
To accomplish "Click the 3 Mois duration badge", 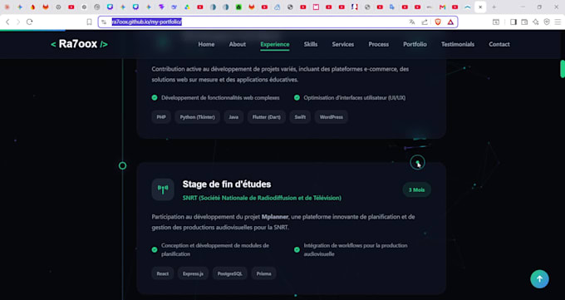I will (416, 190).
